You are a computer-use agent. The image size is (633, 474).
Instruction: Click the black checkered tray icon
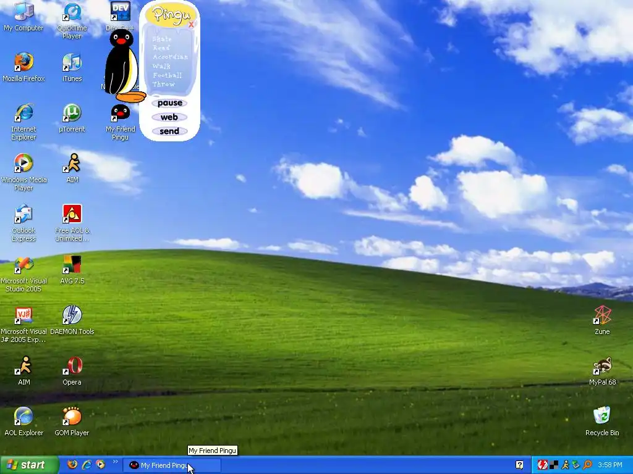click(554, 465)
